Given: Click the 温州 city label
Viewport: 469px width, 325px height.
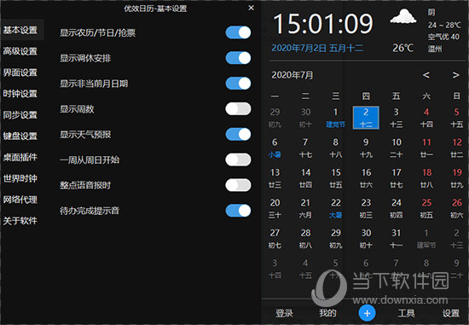Looking at the screenshot, I should pos(435,49).
